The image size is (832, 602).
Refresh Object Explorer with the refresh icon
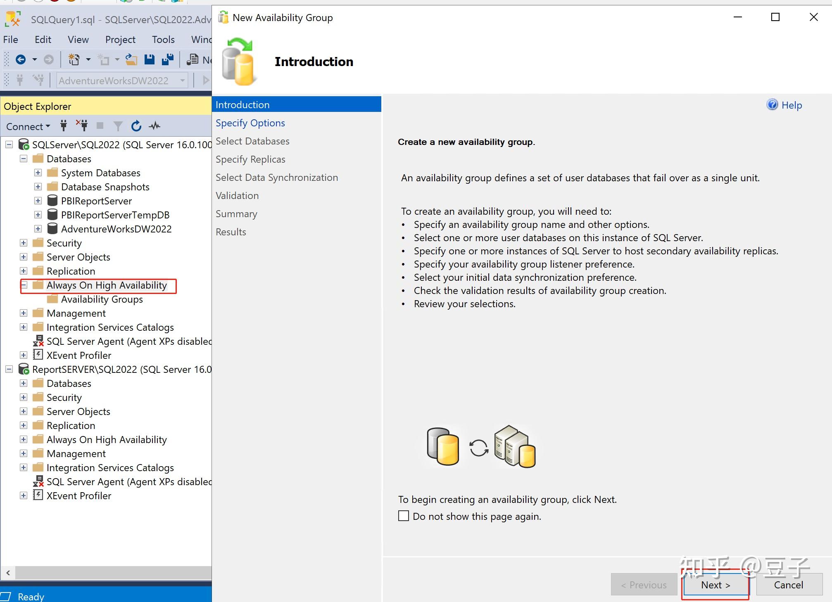pyautogui.click(x=136, y=126)
